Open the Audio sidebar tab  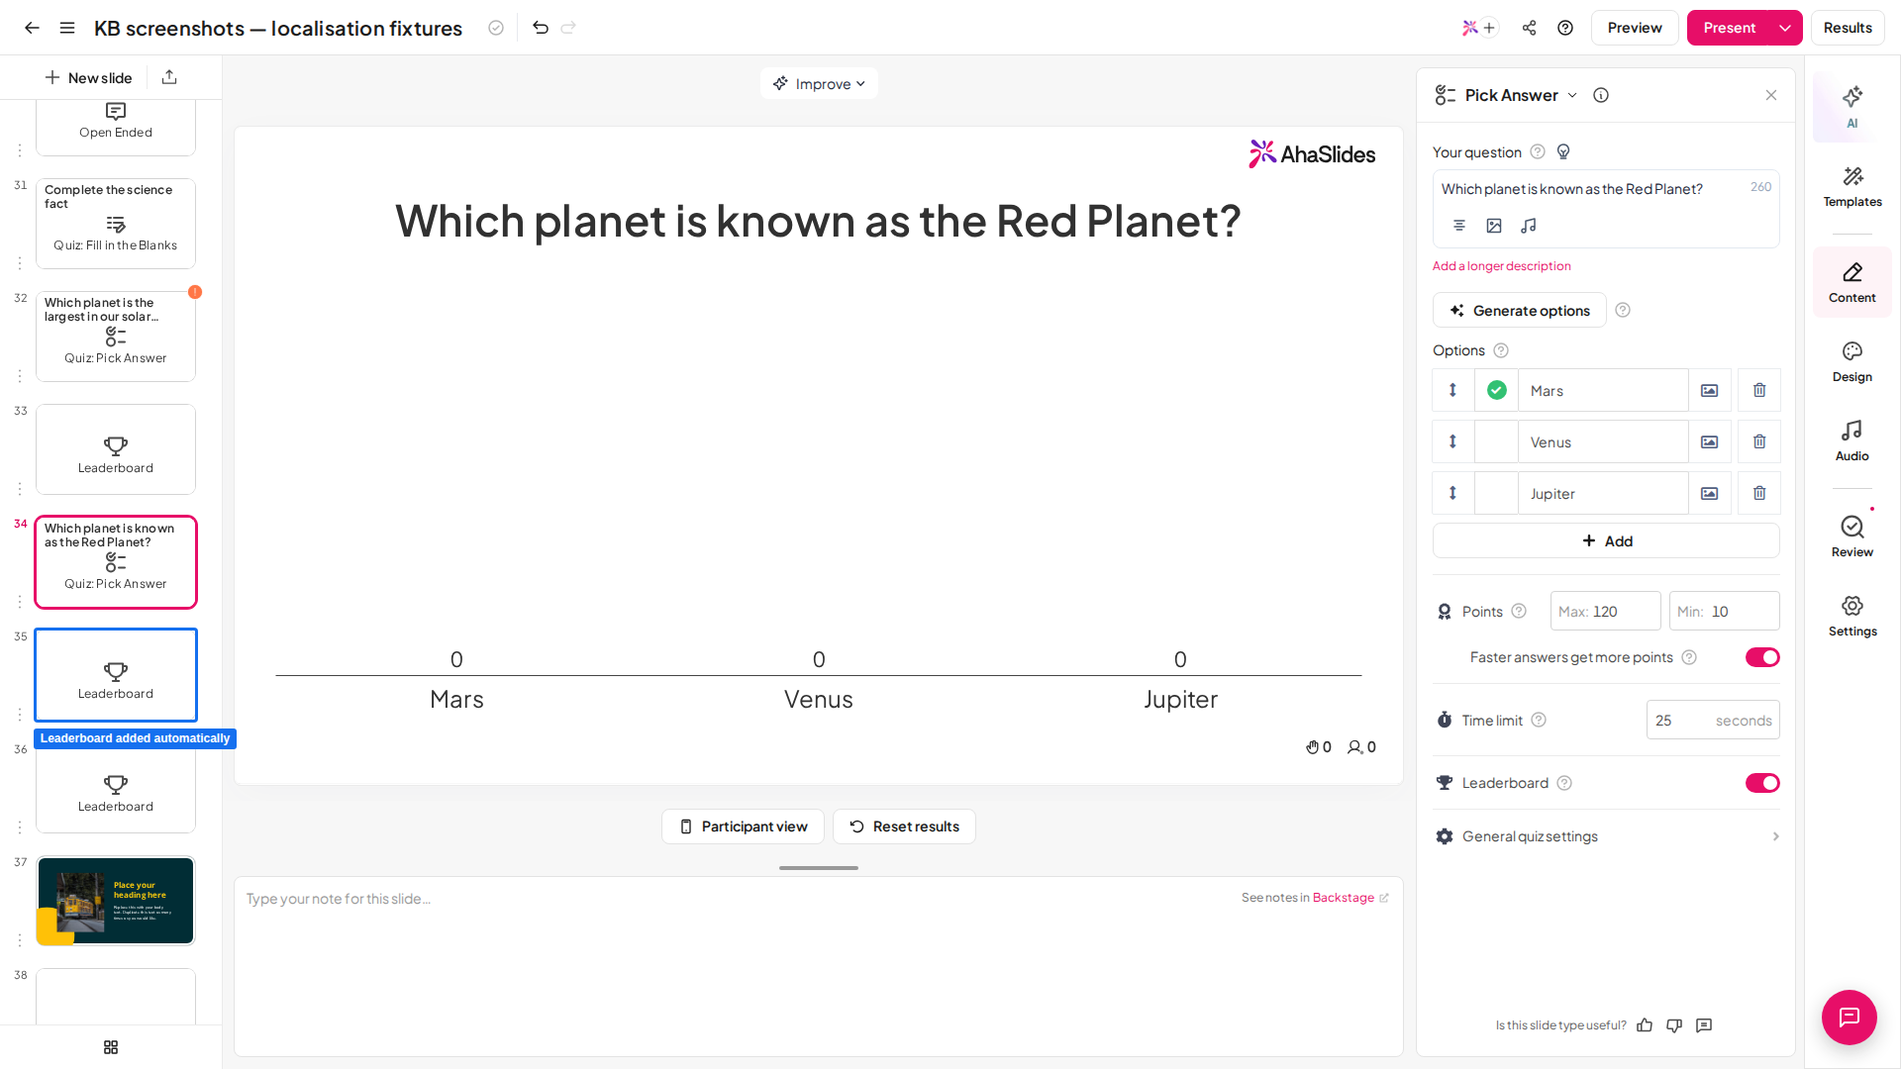click(x=1851, y=441)
